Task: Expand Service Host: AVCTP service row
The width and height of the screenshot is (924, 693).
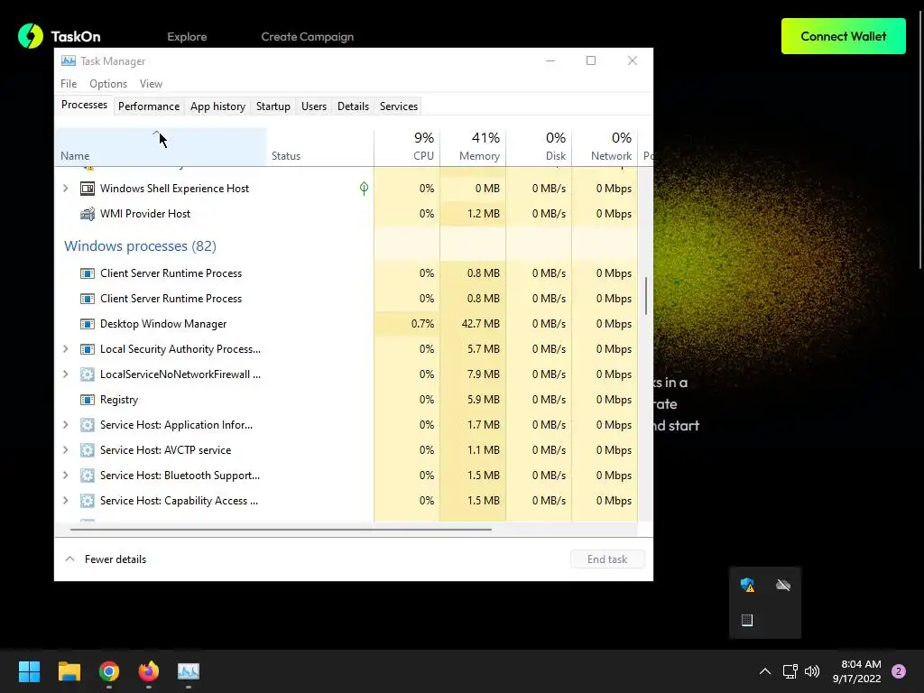Action: point(65,451)
